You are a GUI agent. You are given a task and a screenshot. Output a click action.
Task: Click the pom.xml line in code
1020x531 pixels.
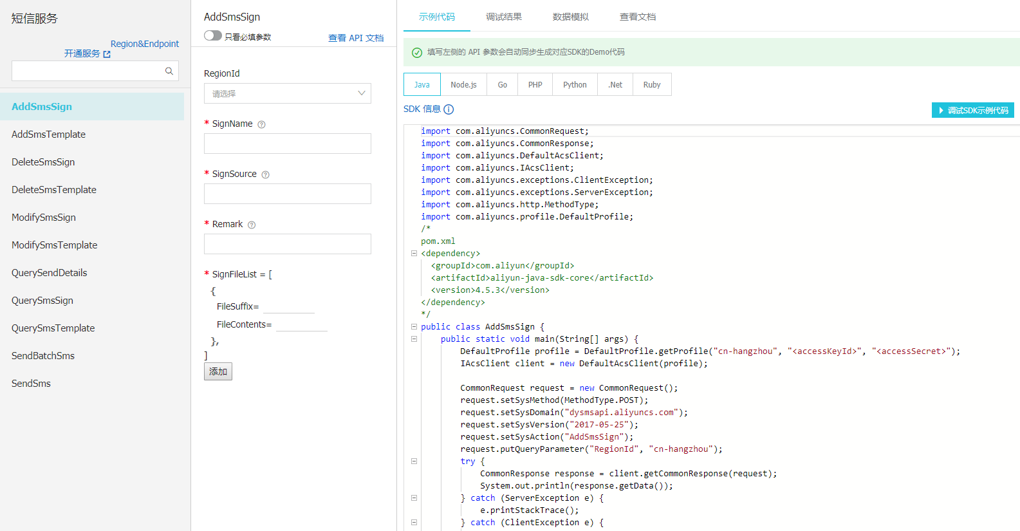tap(438, 241)
